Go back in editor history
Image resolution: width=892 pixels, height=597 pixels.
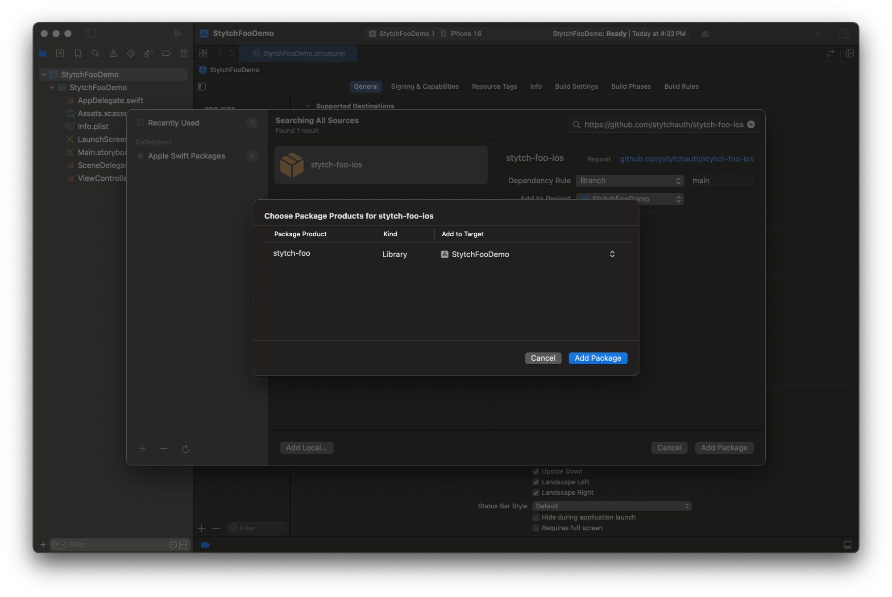pyautogui.click(x=220, y=54)
